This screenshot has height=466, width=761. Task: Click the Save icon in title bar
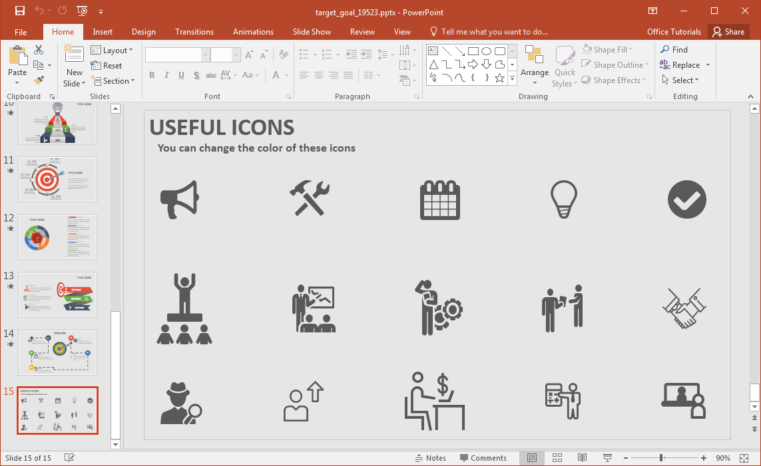click(19, 11)
